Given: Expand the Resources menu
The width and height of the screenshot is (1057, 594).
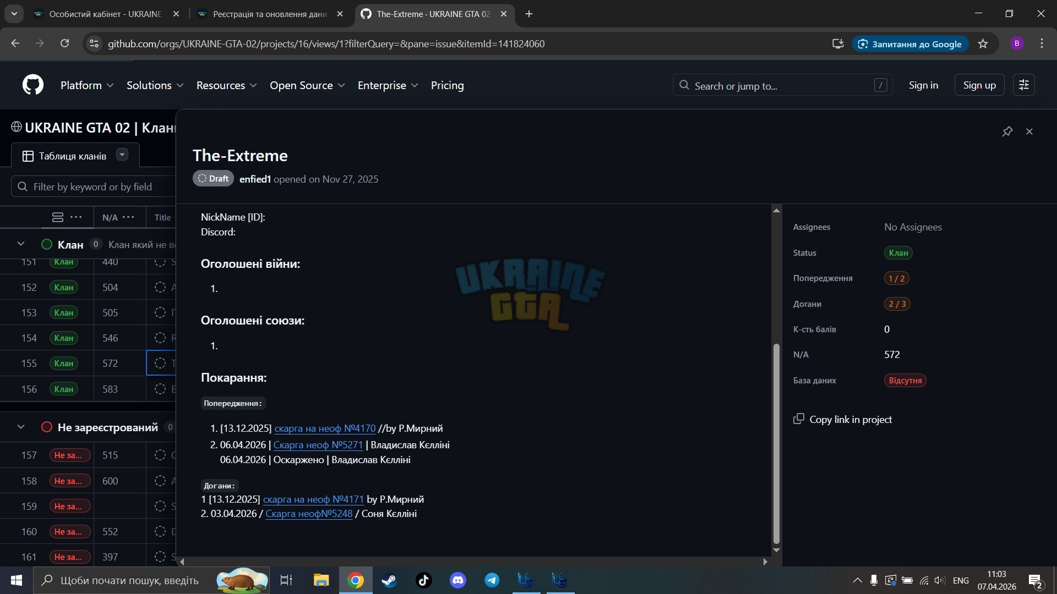Looking at the screenshot, I should coord(226,85).
